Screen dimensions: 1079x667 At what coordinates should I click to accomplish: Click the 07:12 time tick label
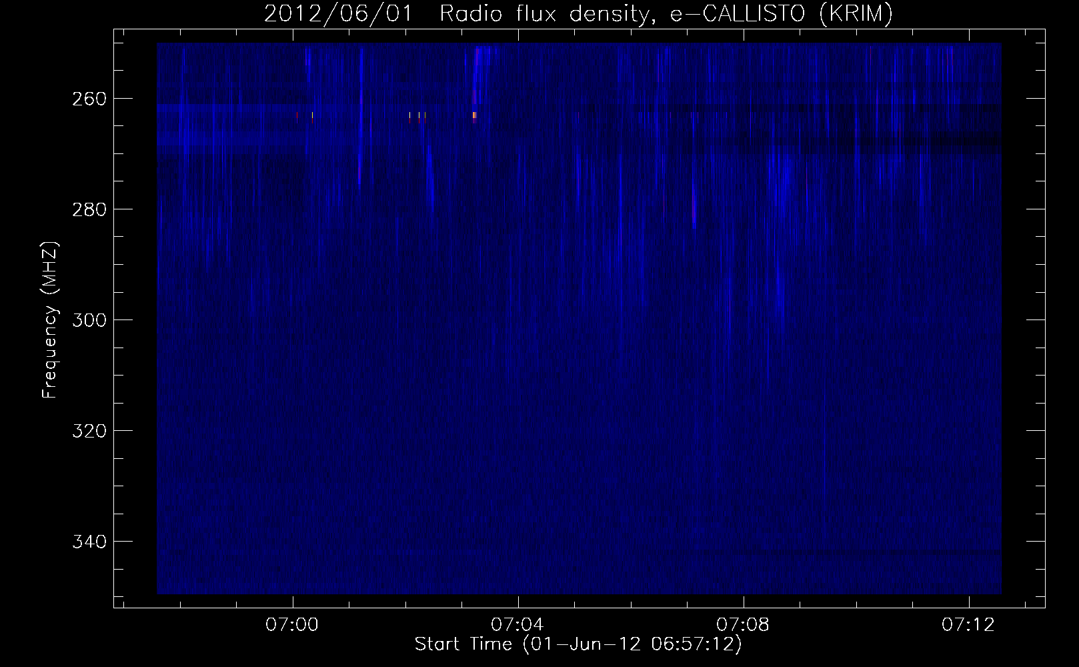point(968,625)
